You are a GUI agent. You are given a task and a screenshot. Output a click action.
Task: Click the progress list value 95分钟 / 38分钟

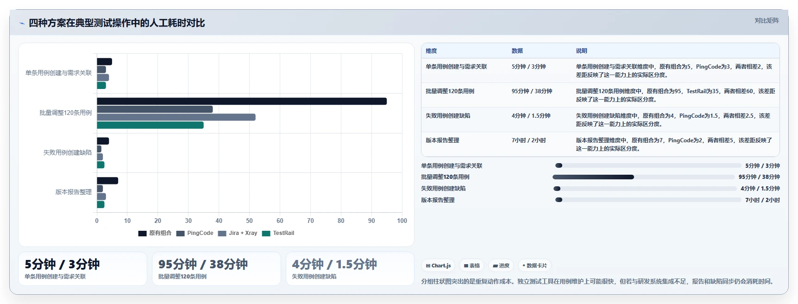pyautogui.click(x=759, y=177)
